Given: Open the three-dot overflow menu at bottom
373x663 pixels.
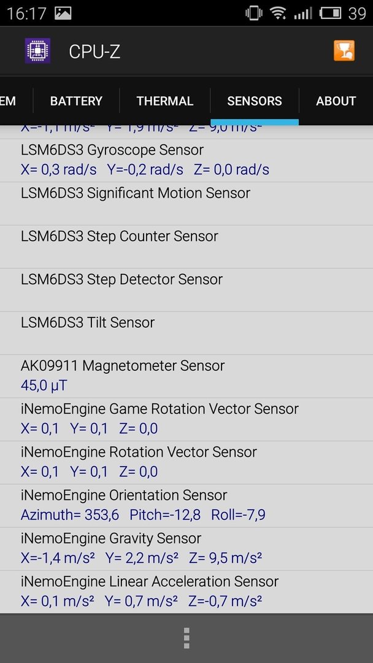Looking at the screenshot, I should click(x=186, y=638).
